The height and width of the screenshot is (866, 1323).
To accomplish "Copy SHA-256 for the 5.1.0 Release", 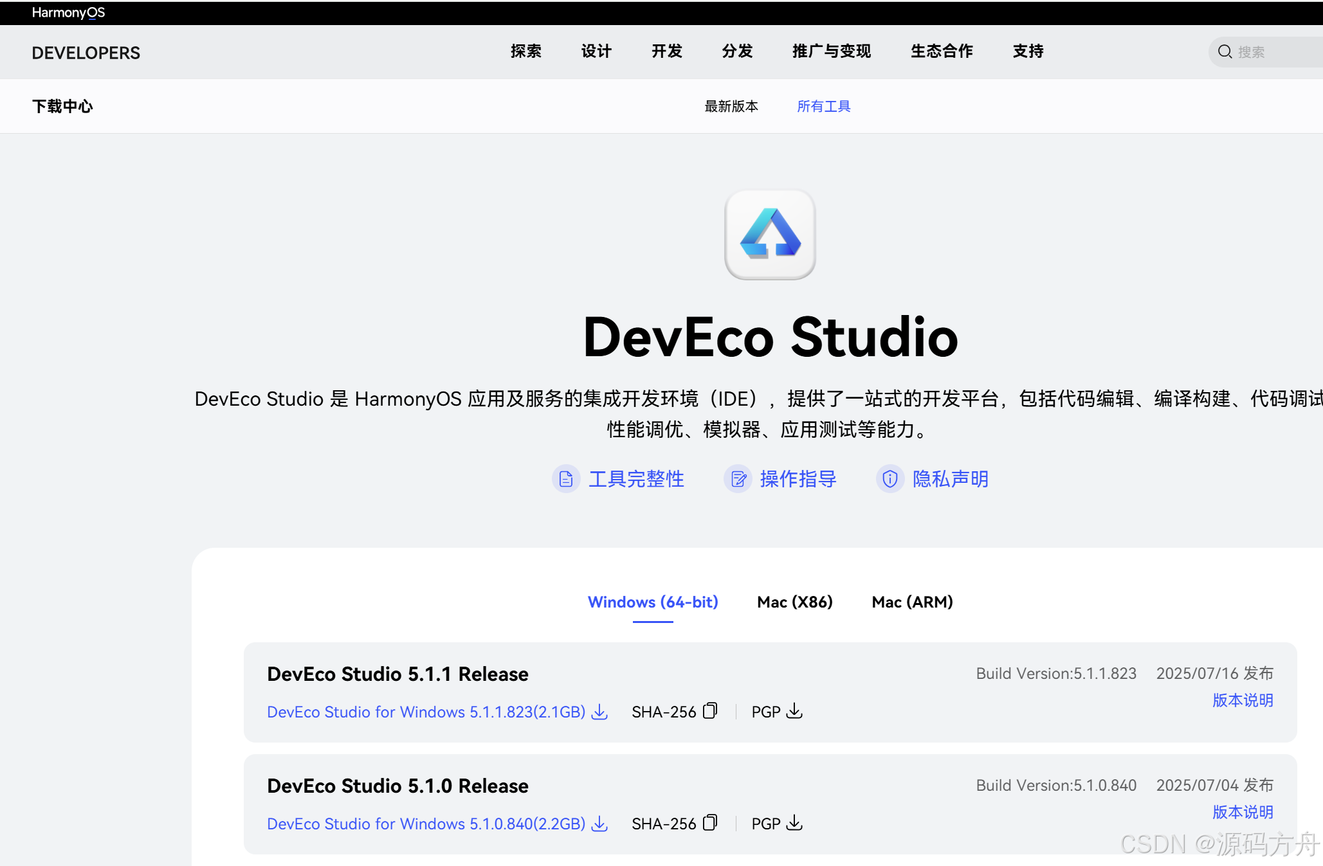I will click(710, 823).
